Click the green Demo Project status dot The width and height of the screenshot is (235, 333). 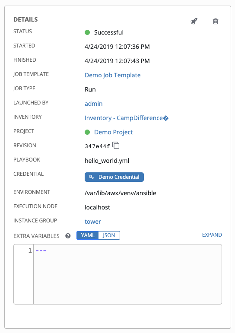pyautogui.click(x=87, y=132)
